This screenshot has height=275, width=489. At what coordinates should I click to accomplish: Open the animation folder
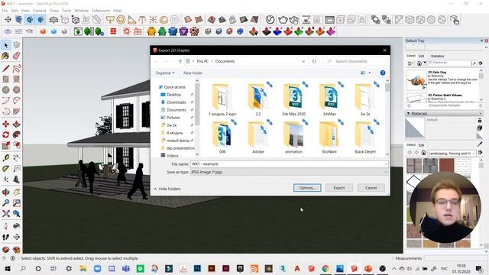pos(293,137)
